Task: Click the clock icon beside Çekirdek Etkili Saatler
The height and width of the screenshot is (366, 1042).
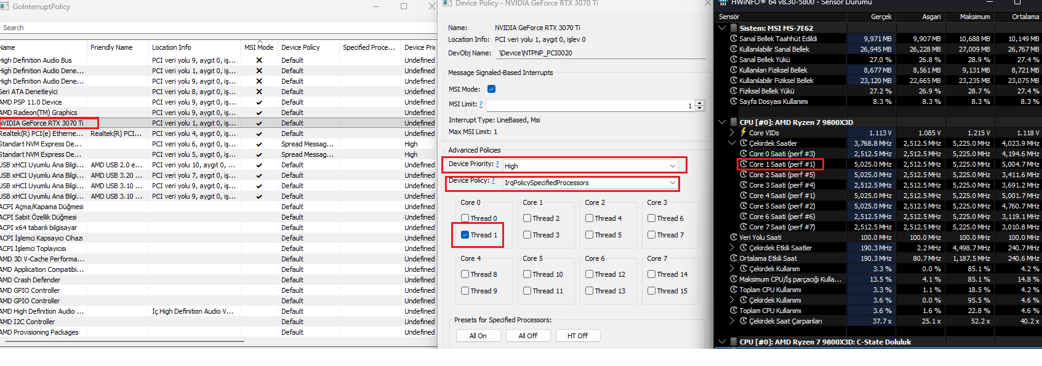Action: 743,248
